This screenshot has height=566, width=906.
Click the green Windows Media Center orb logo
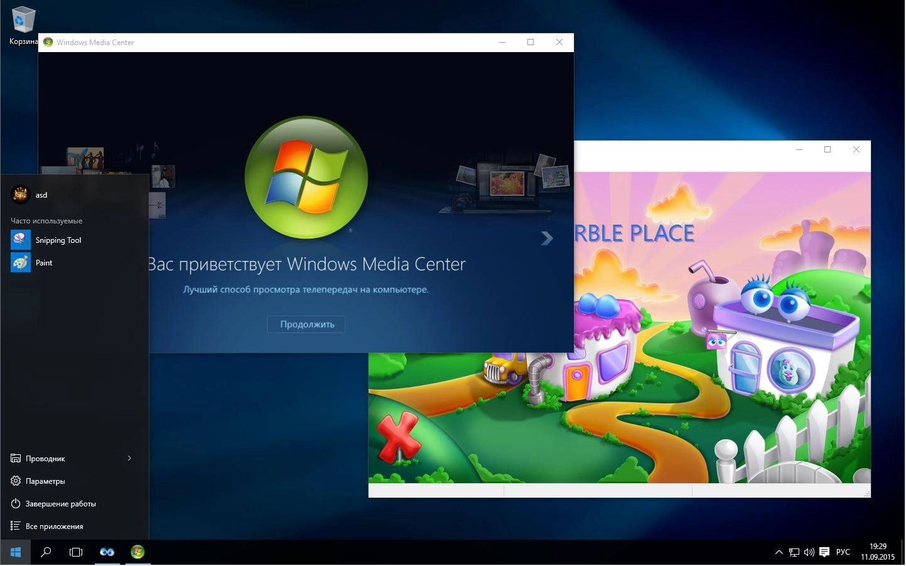(306, 177)
